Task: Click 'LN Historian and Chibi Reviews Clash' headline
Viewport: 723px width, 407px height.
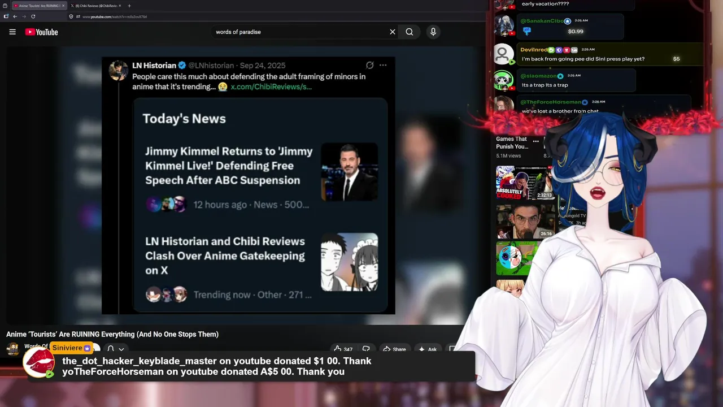Action: (225, 256)
